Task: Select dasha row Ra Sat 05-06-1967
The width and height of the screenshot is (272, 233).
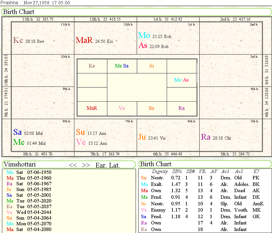Action: tap(29, 184)
